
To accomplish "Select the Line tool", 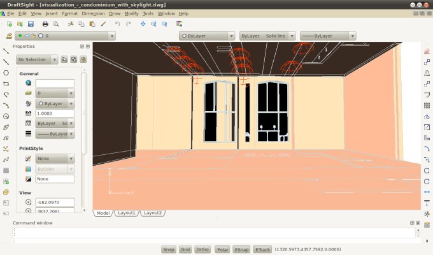I will pyautogui.click(x=6, y=51).
